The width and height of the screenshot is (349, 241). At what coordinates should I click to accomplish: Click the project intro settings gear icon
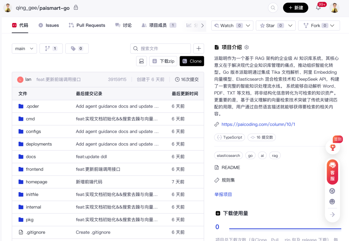coord(247,47)
